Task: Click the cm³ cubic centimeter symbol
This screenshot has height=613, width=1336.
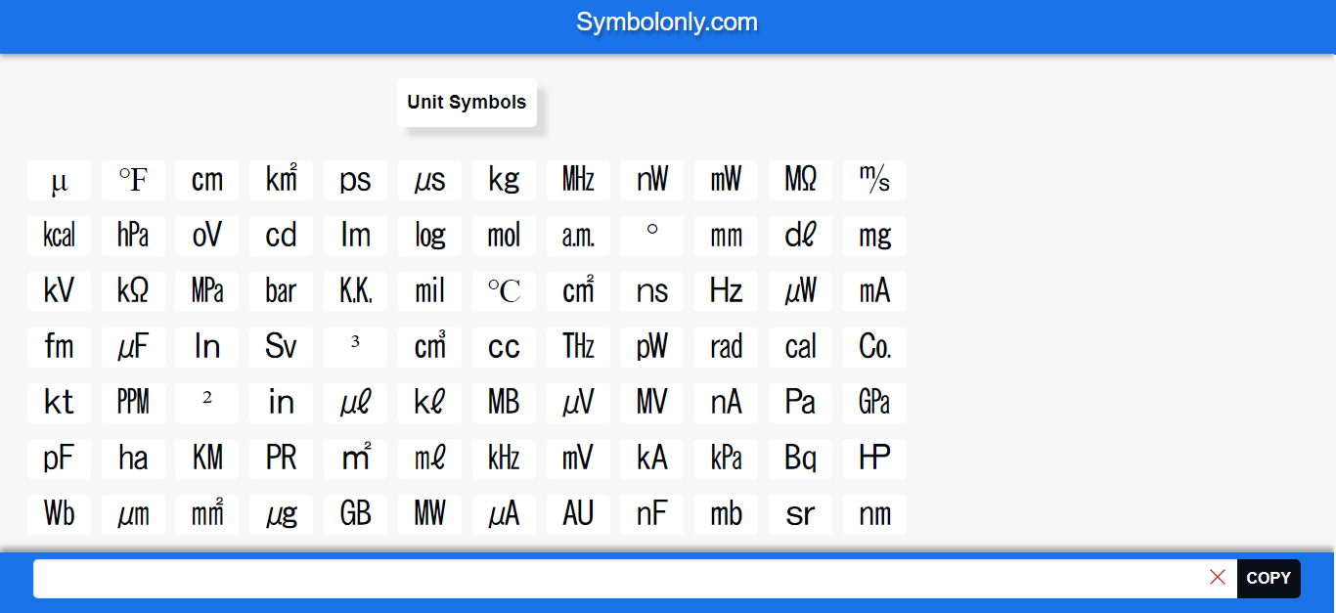Action: (x=429, y=347)
